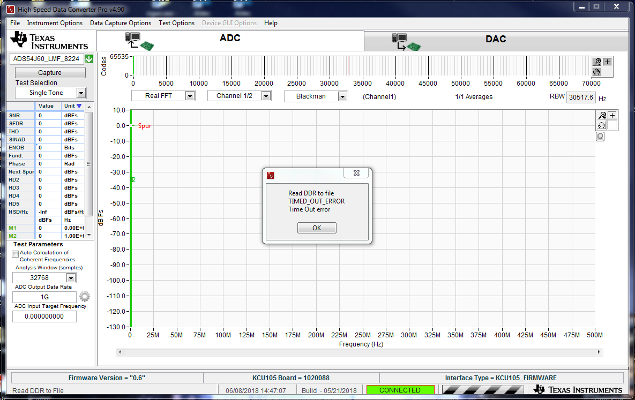Open the Unit column blue dropdown arrow
The width and height of the screenshot is (635, 400).
[79, 106]
